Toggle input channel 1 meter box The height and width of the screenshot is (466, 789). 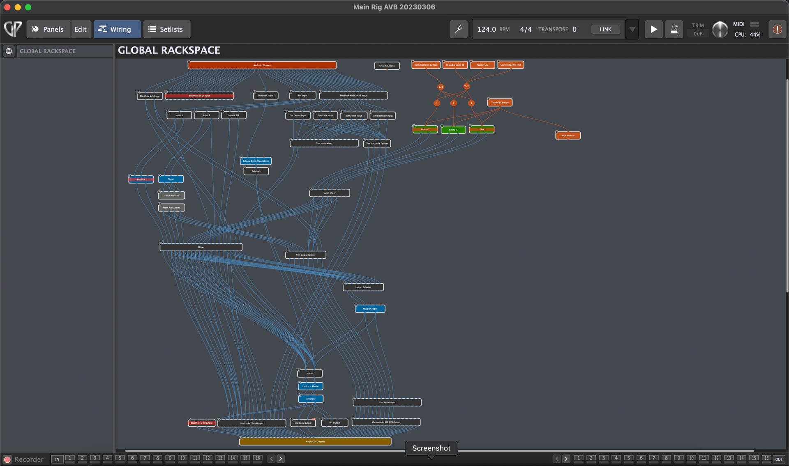(70, 458)
